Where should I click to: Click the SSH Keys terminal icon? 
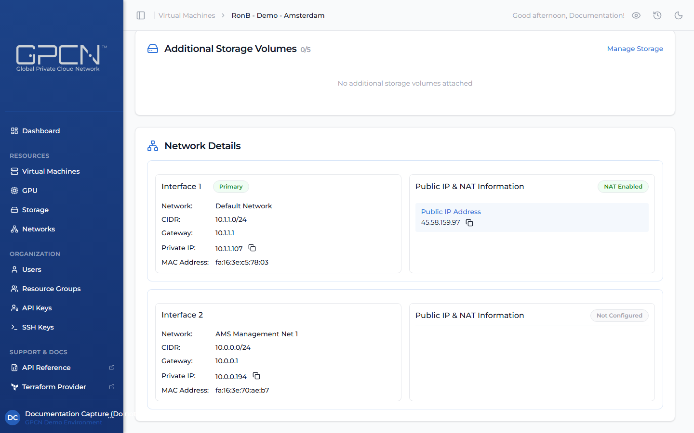14,327
